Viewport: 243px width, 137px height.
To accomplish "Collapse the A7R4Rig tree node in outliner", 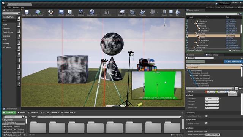I will coord(196,35).
